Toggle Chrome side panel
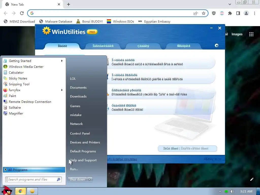Screen dimensions: 260x195 pos(238,13)
